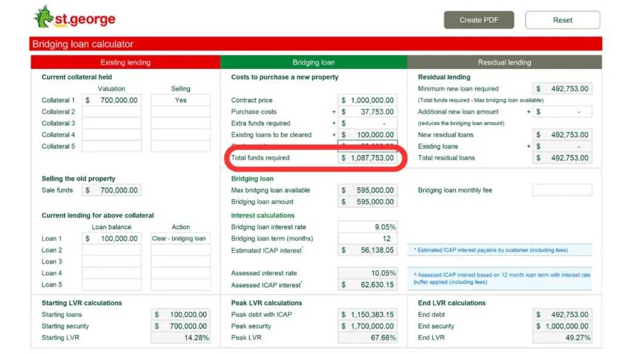
Task: Select the Existing lending header tab
Action: click(126, 62)
